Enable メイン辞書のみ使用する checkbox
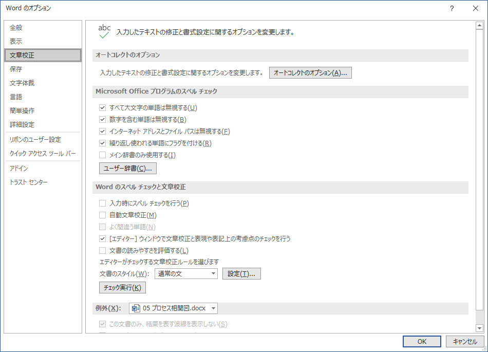Viewport: 488px width, 352px height. click(x=102, y=155)
